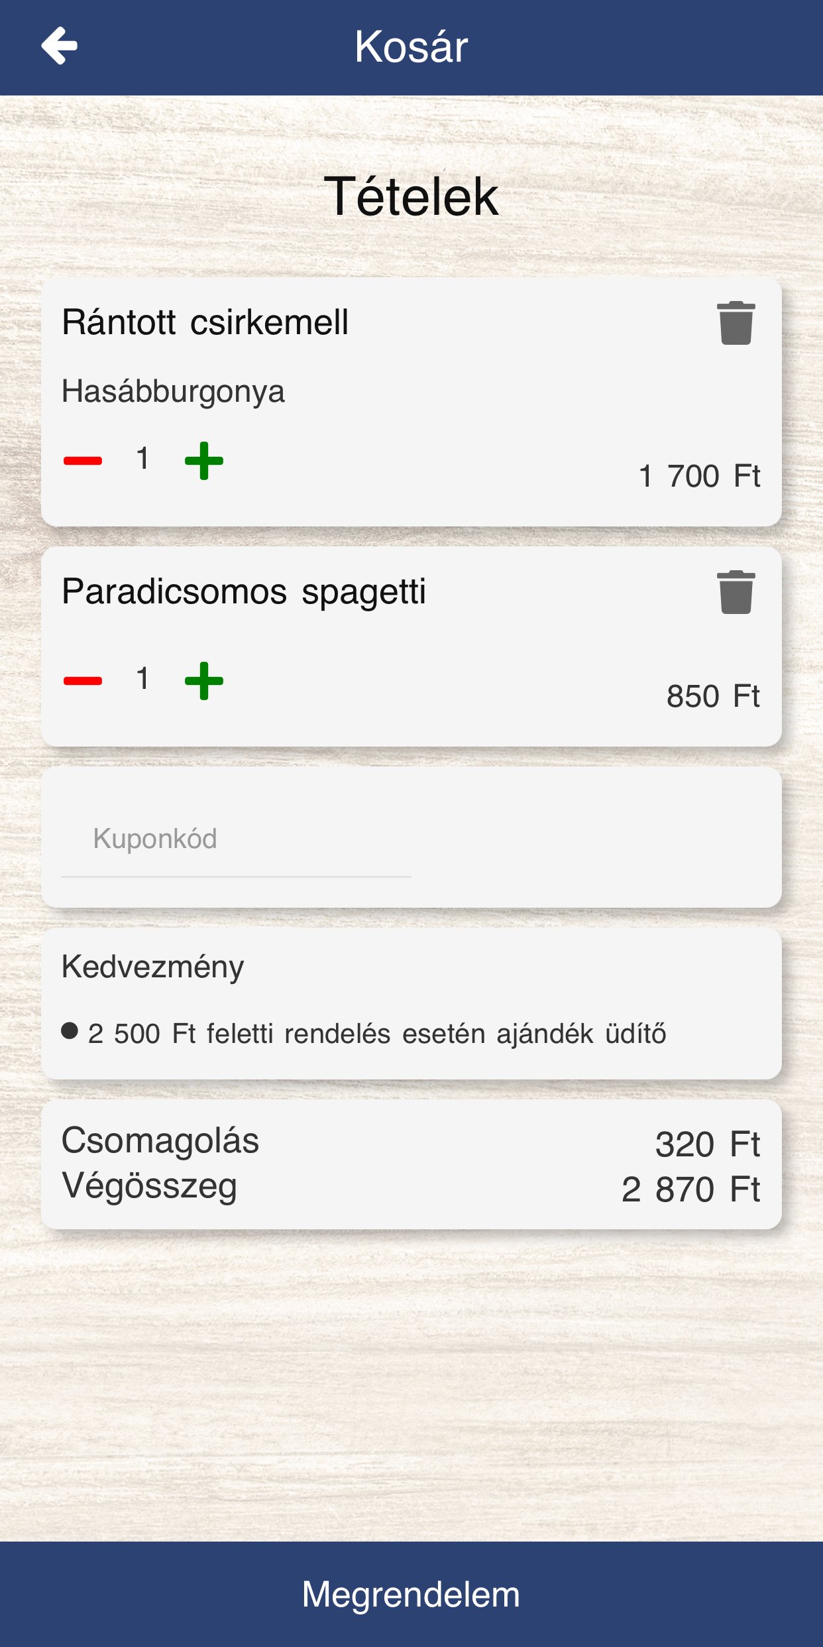
Task: Tap the Hasábburgonya side dish label
Action: pyautogui.click(x=173, y=391)
